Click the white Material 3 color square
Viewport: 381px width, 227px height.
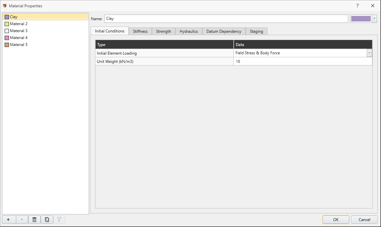(7, 31)
